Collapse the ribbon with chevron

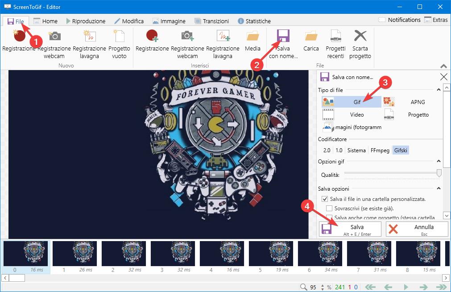click(x=443, y=66)
